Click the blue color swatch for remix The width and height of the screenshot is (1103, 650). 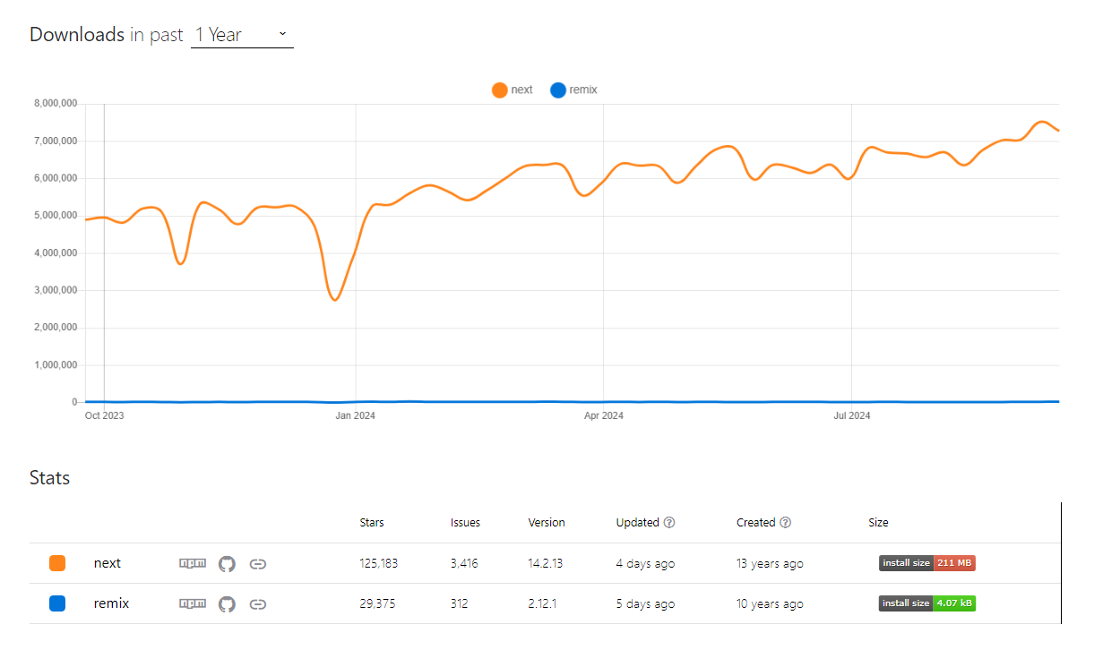[x=57, y=603]
